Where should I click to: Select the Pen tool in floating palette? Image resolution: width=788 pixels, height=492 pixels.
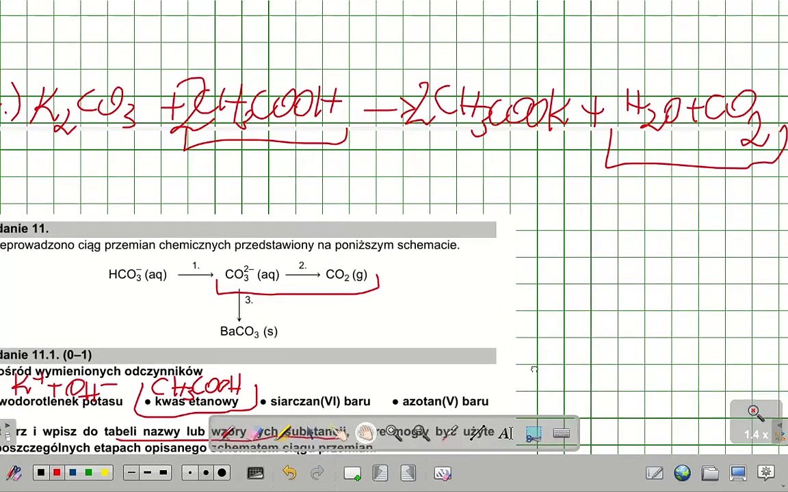228,433
